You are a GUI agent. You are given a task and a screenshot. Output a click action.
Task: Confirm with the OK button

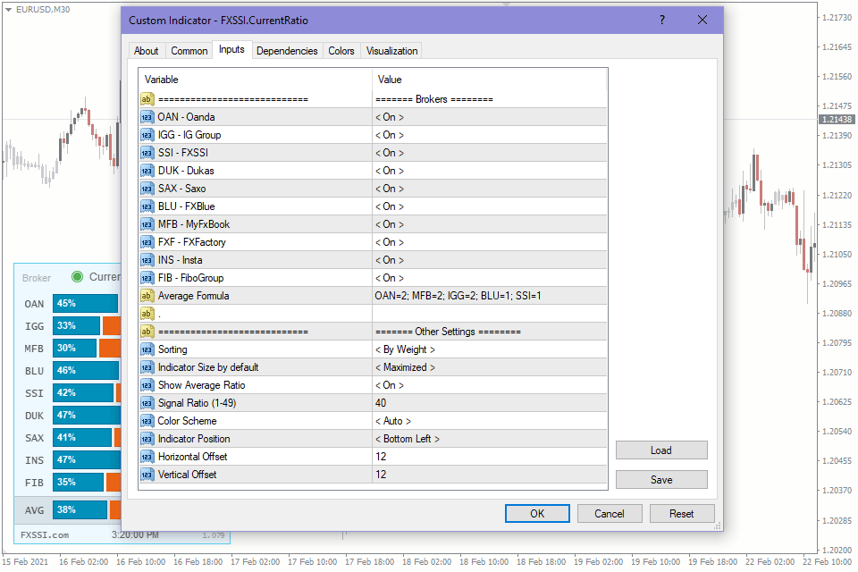coord(537,514)
